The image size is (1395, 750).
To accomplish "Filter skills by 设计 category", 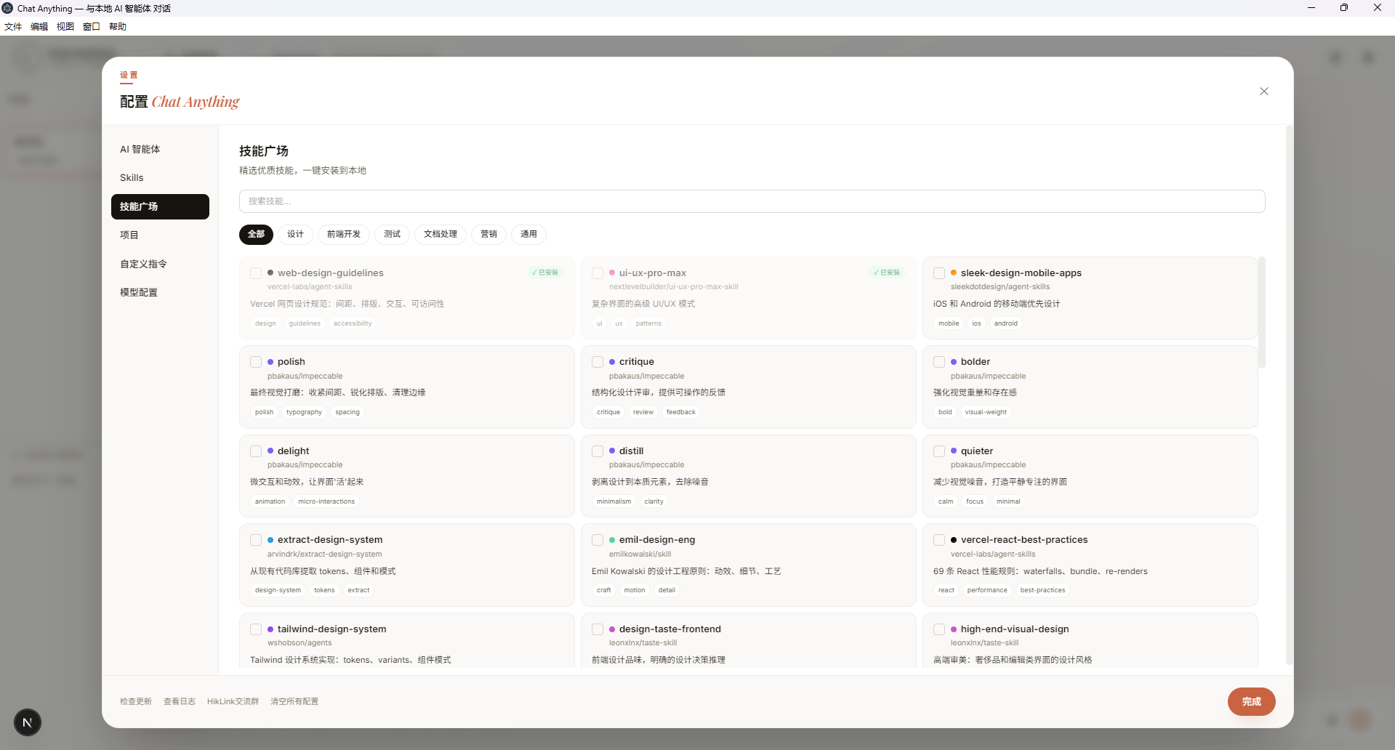I will point(295,234).
